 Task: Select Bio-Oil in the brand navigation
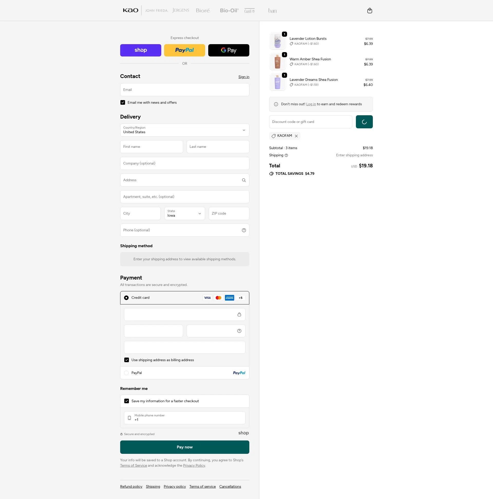[229, 10]
